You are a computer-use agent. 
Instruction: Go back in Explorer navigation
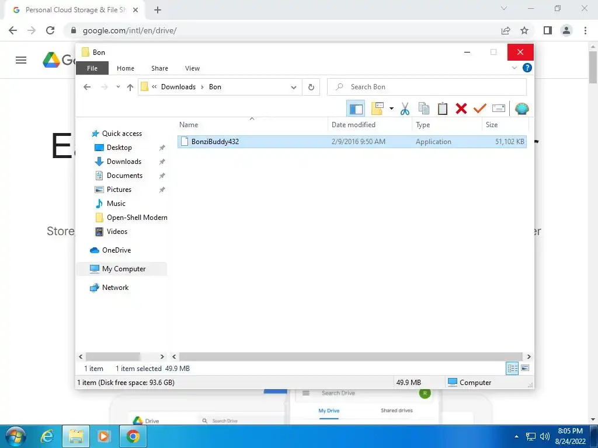(87, 87)
